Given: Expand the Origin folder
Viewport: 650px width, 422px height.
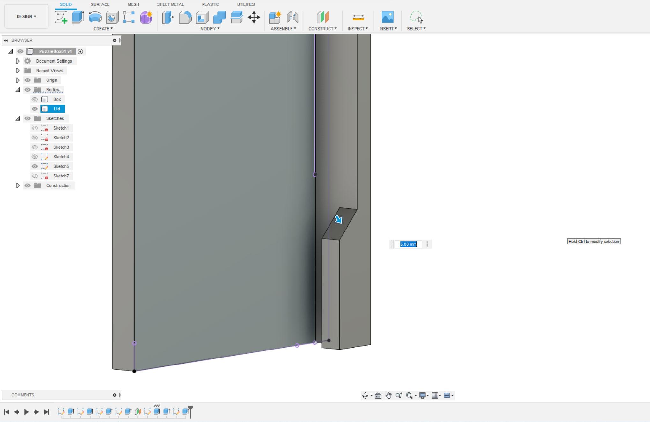Looking at the screenshot, I should pyautogui.click(x=18, y=80).
